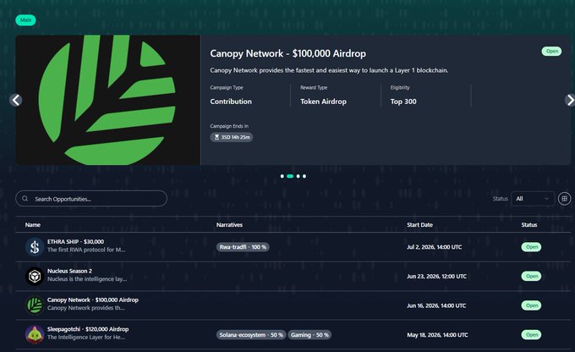The image size is (575, 352).
Task: Click the Eligibility label
Action: [400, 87]
